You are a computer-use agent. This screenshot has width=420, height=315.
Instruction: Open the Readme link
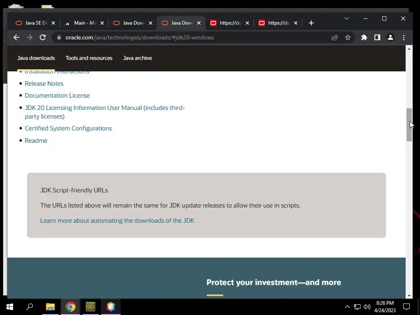pyautogui.click(x=36, y=141)
